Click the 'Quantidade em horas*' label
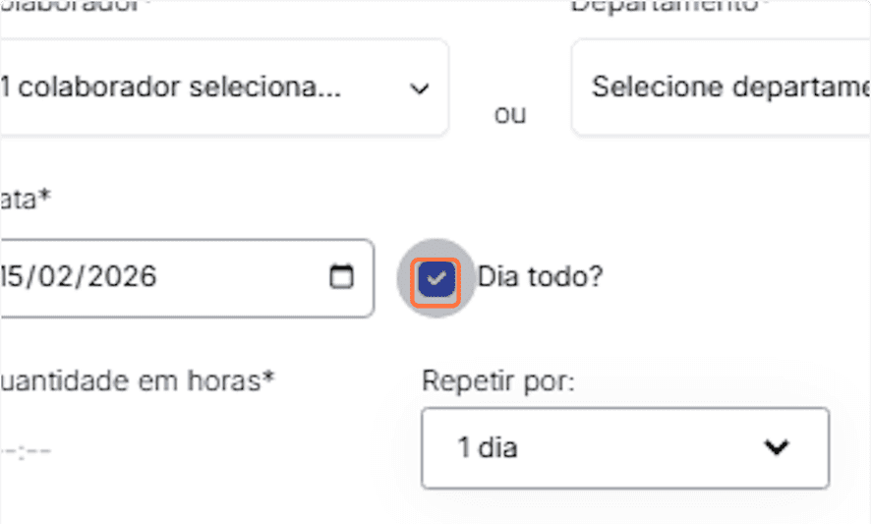 138,380
